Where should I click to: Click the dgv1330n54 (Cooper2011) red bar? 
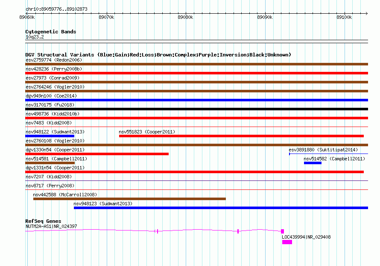click(97, 154)
